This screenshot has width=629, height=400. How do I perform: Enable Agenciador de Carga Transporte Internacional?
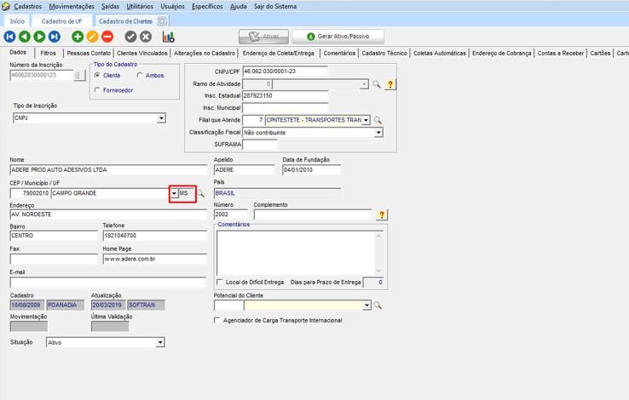tap(217, 321)
